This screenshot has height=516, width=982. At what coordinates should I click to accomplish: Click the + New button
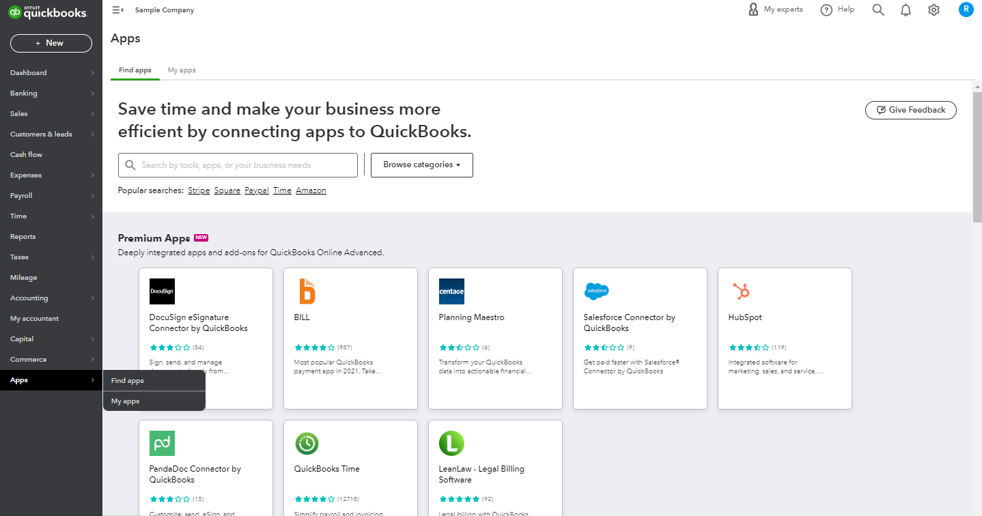(x=51, y=43)
